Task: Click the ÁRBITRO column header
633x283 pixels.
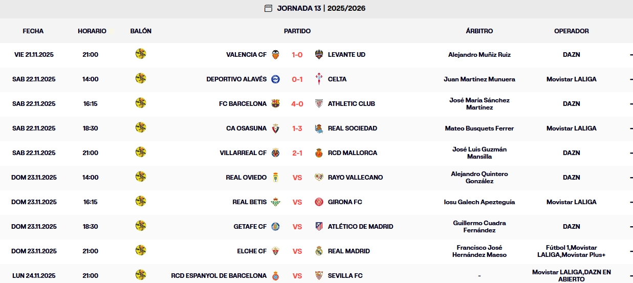Action: 479,31
